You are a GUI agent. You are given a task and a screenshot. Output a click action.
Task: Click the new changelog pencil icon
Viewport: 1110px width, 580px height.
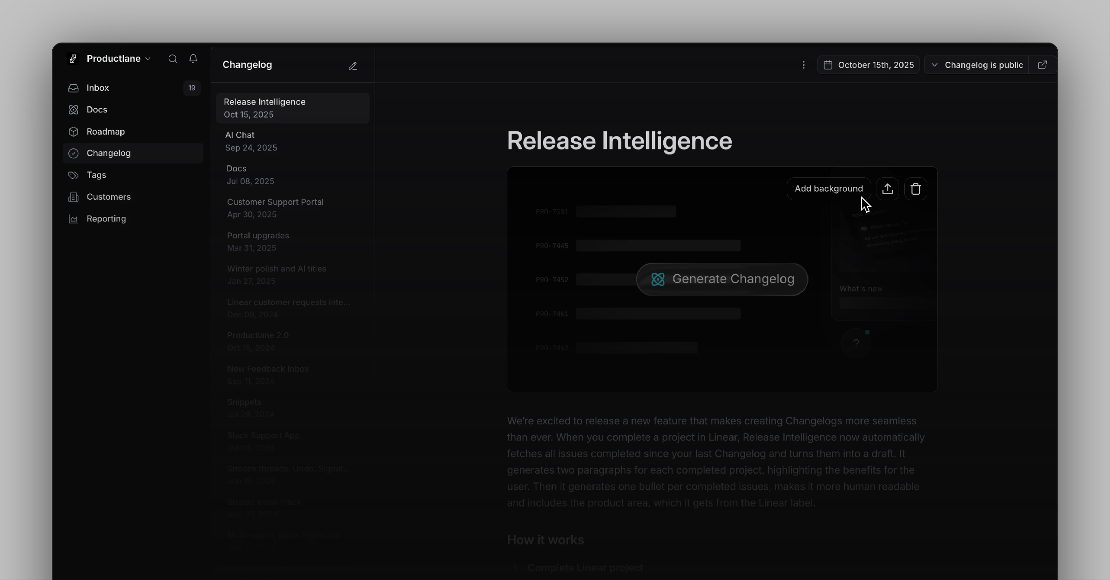tap(353, 66)
